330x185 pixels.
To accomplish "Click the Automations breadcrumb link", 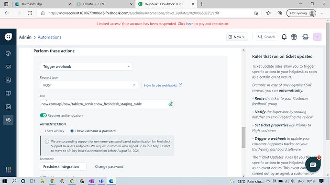I will [x=49, y=37].
